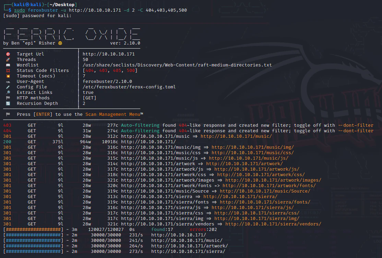Click the first --dont-filter flag in 403 row

pos(356,125)
